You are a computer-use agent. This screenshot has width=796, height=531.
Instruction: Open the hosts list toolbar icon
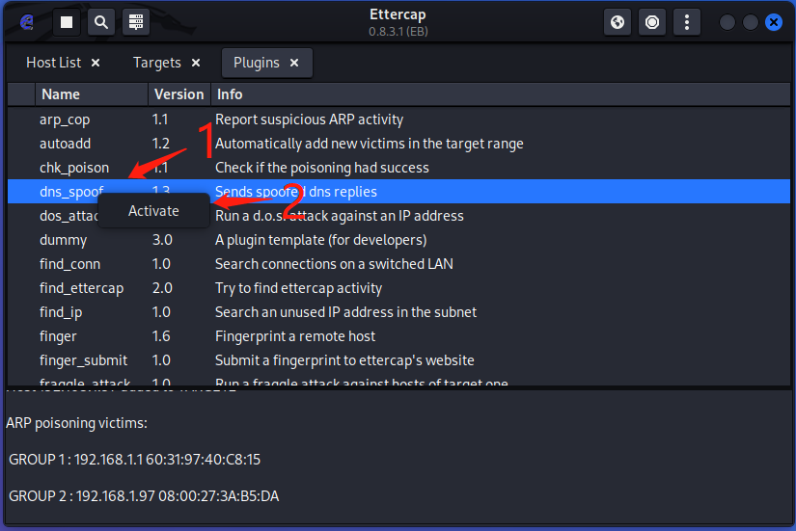(x=135, y=22)
